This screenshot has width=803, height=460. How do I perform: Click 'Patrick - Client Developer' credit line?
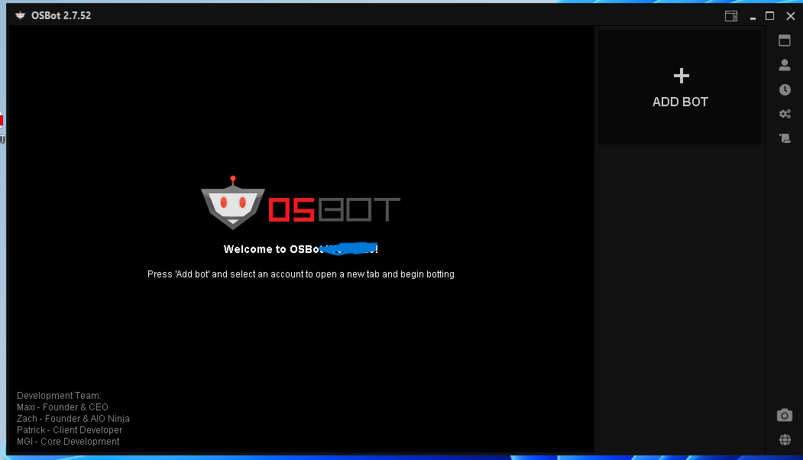click(70, 430)
